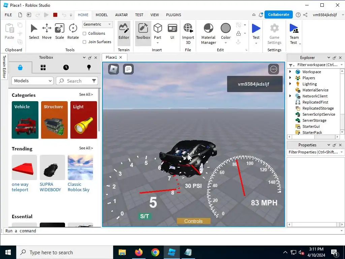Image resolution: width=345 pixels, height=259 pixels.
Task: Click the new file icon
Action: [x=20, y=15]
